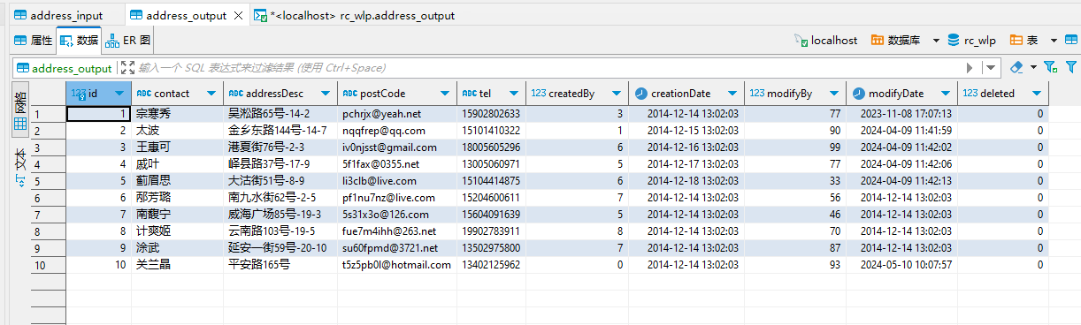Select contact cell 宗寒秀
The image size is (1081, 325).
click(x=177, y=114)
